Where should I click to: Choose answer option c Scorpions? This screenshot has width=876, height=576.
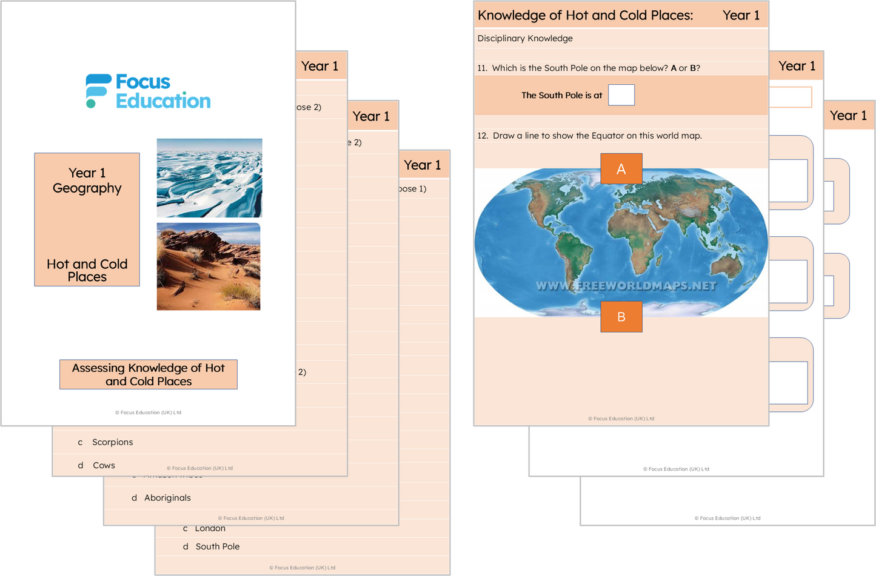(x=112, y=442)
